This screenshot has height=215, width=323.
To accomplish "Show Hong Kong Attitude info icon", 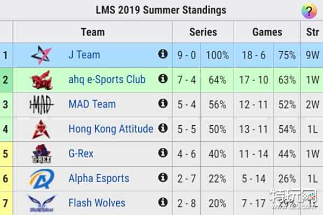I will pos(163,128).
